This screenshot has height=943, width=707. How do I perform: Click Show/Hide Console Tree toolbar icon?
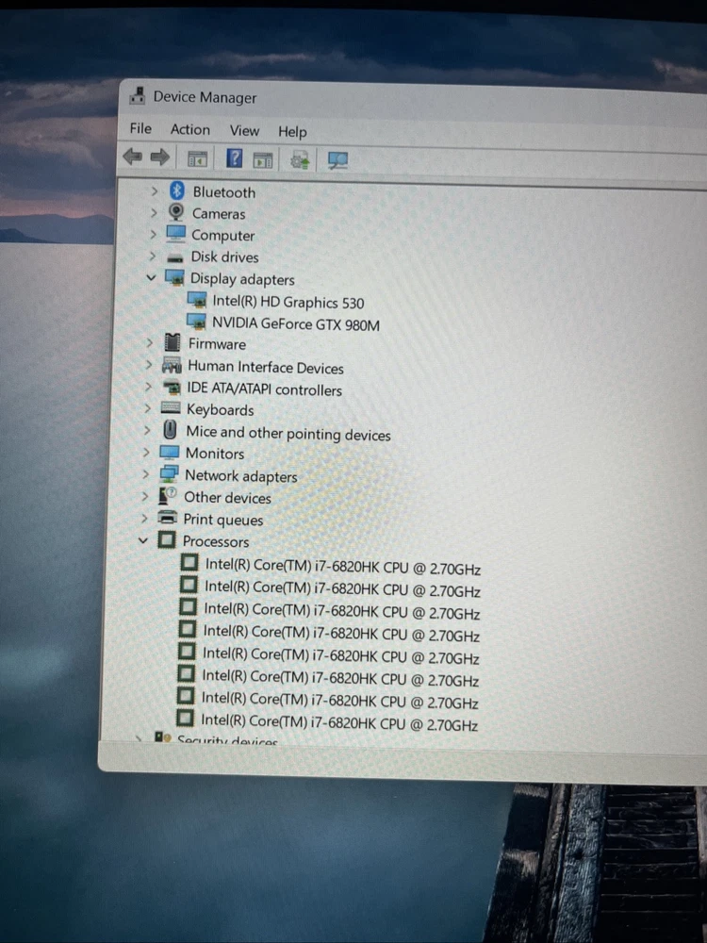click(x=197, y=158)
